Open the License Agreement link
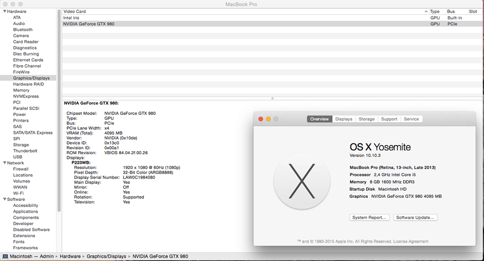Image resolution: width=484 pixels, height=261 pixels. [411, 241]
